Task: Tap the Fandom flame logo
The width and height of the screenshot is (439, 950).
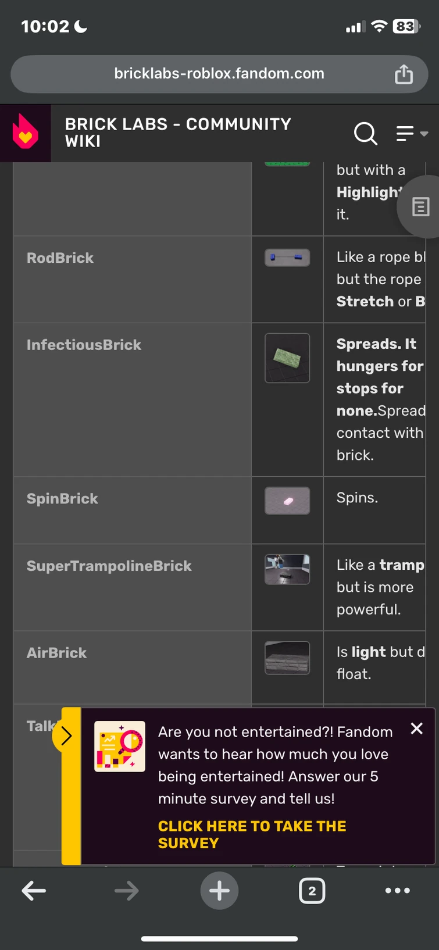Action: pos(25,133)
